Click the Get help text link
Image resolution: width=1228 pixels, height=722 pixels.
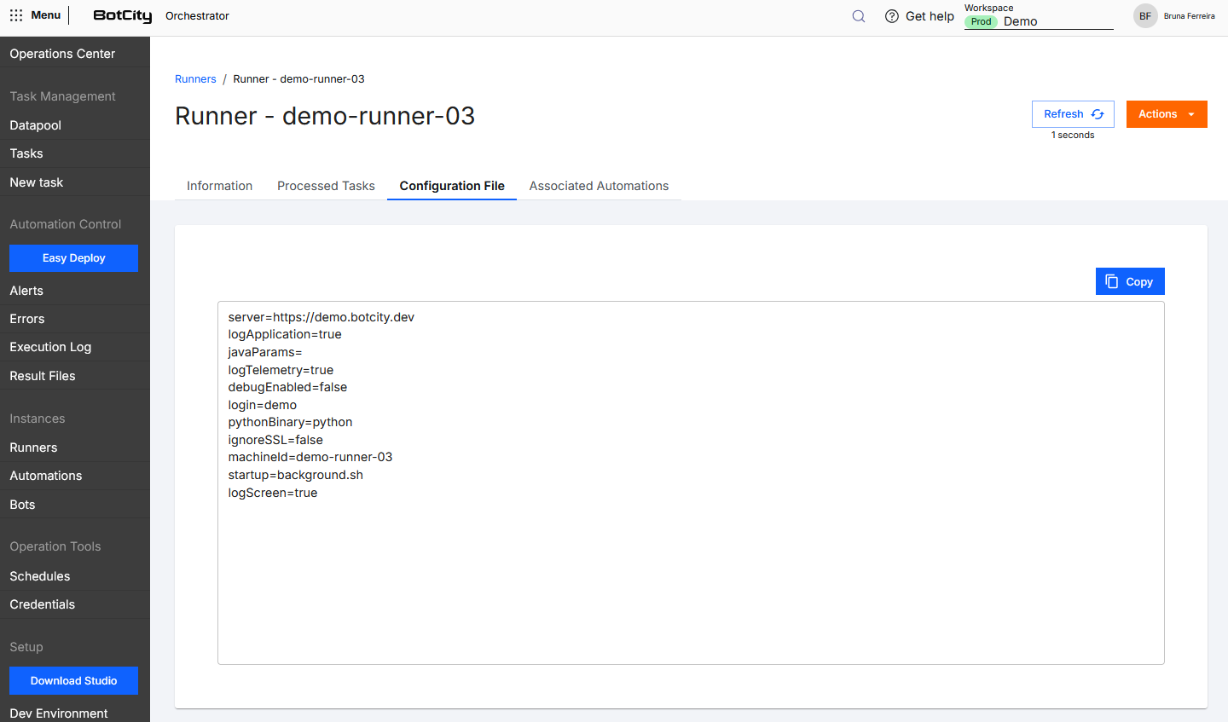[930, 16]
